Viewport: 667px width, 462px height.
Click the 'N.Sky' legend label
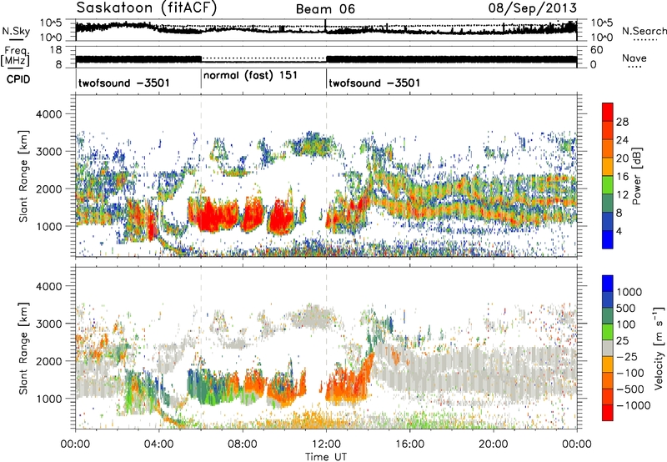pos(16,31)
